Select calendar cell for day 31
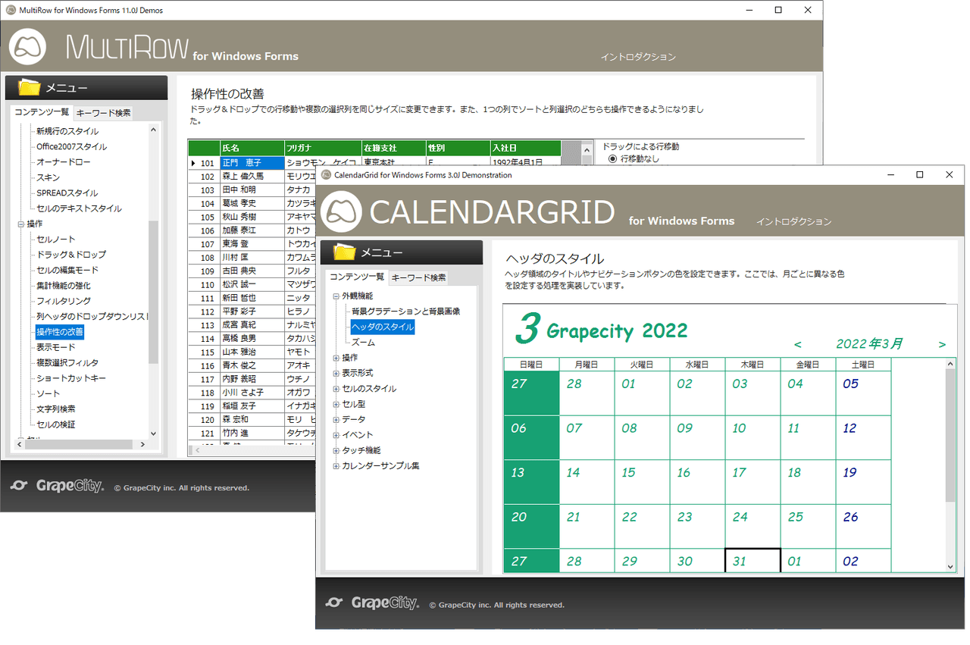Screen dimensions: 970x645 (x=753, y=561)
